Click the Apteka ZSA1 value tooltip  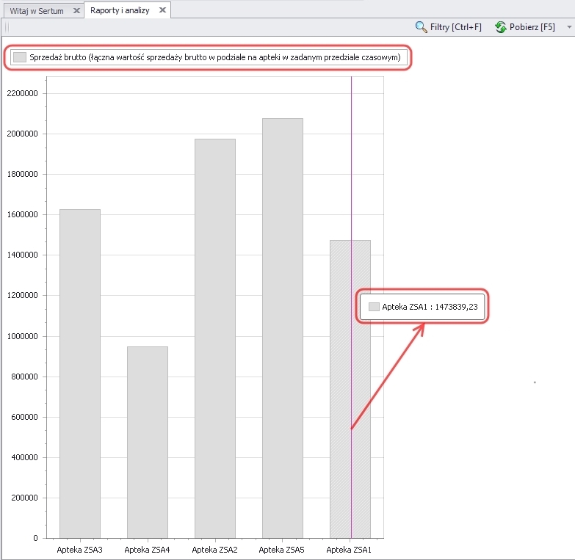430,308
